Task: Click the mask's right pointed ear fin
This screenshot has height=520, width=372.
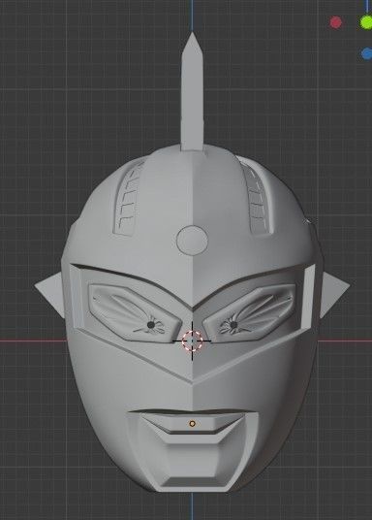Action: pos(334,294)
